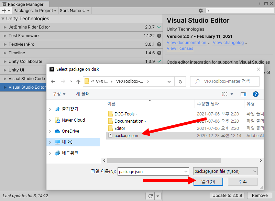The image size is (275, 201).
Task: Click file name input field
Action: 153,171
